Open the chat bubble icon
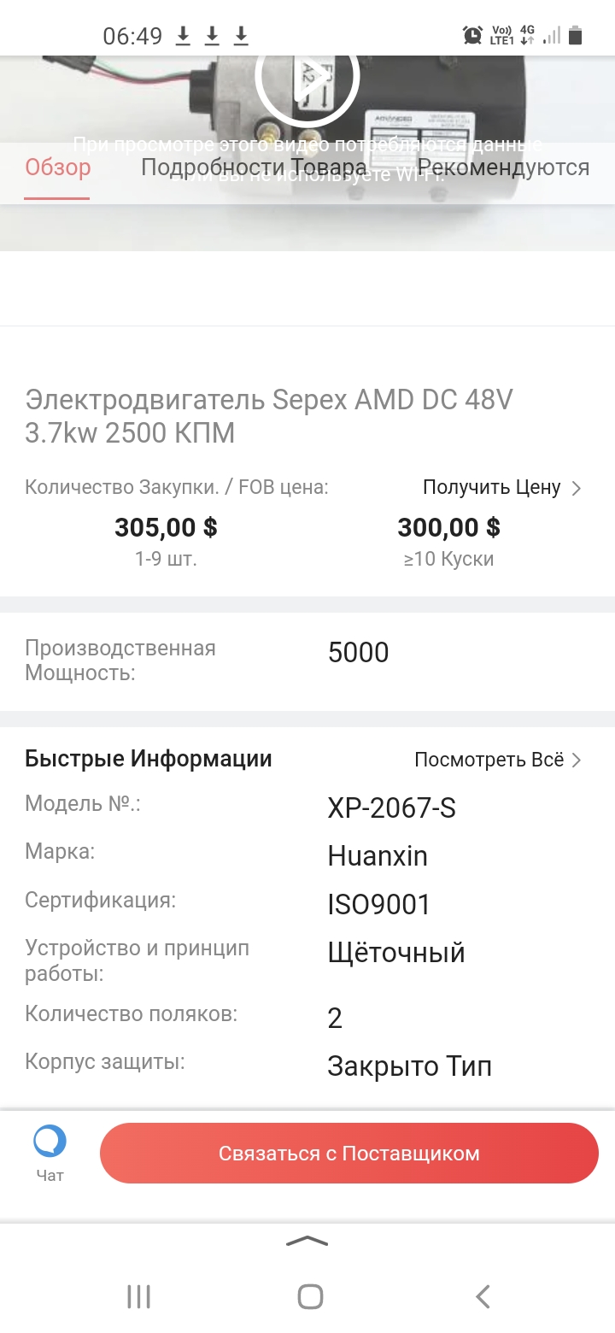This screenshot has height=1333, width=615. (50, 1142)
